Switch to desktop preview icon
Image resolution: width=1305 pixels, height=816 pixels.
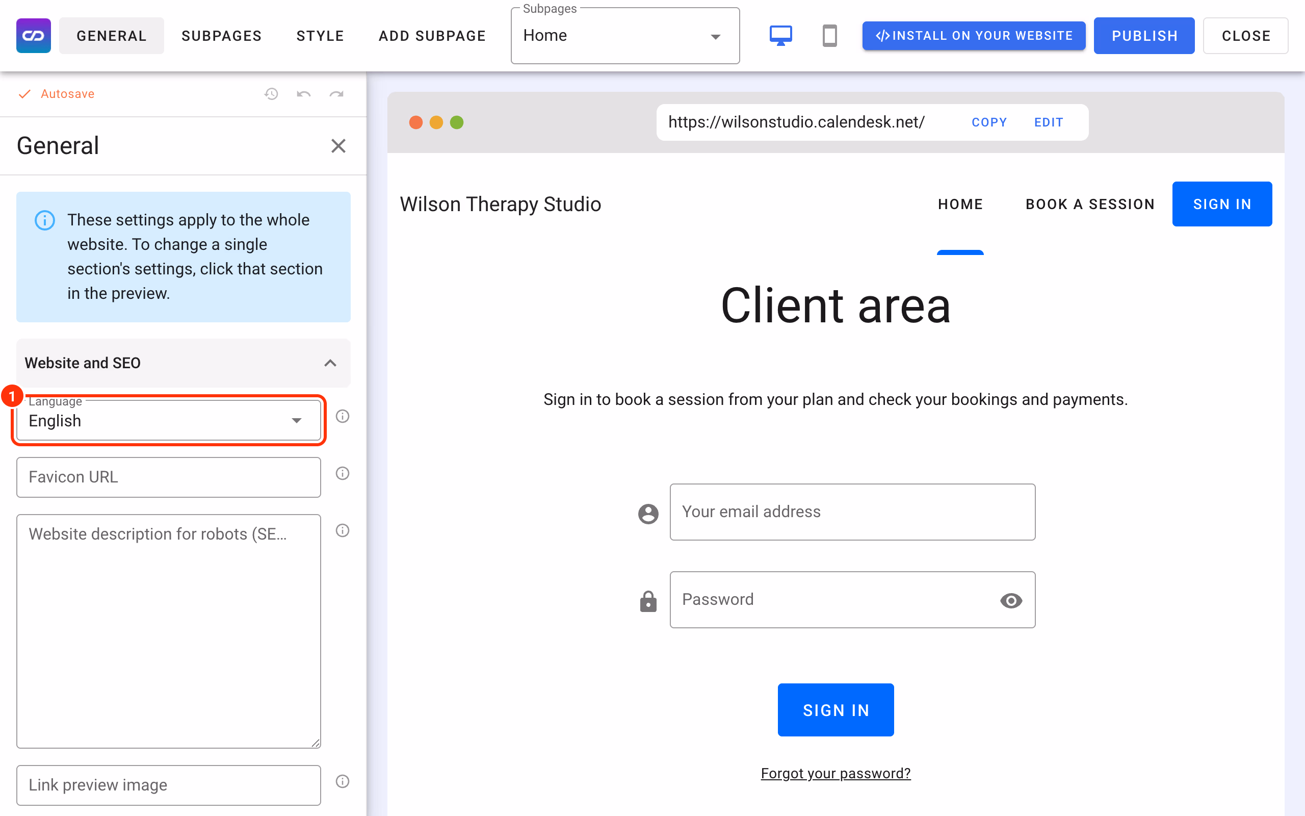(780, 36)
